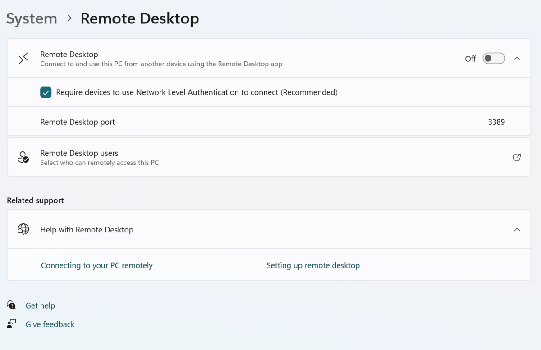Screen dimensions: 541x350
Task: Click the Remote Desktop breadcrumb page title
Action: [x=139, y=18]
